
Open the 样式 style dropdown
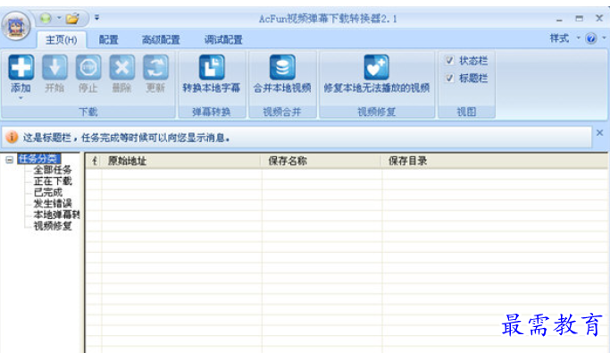[x=564, y=38]
